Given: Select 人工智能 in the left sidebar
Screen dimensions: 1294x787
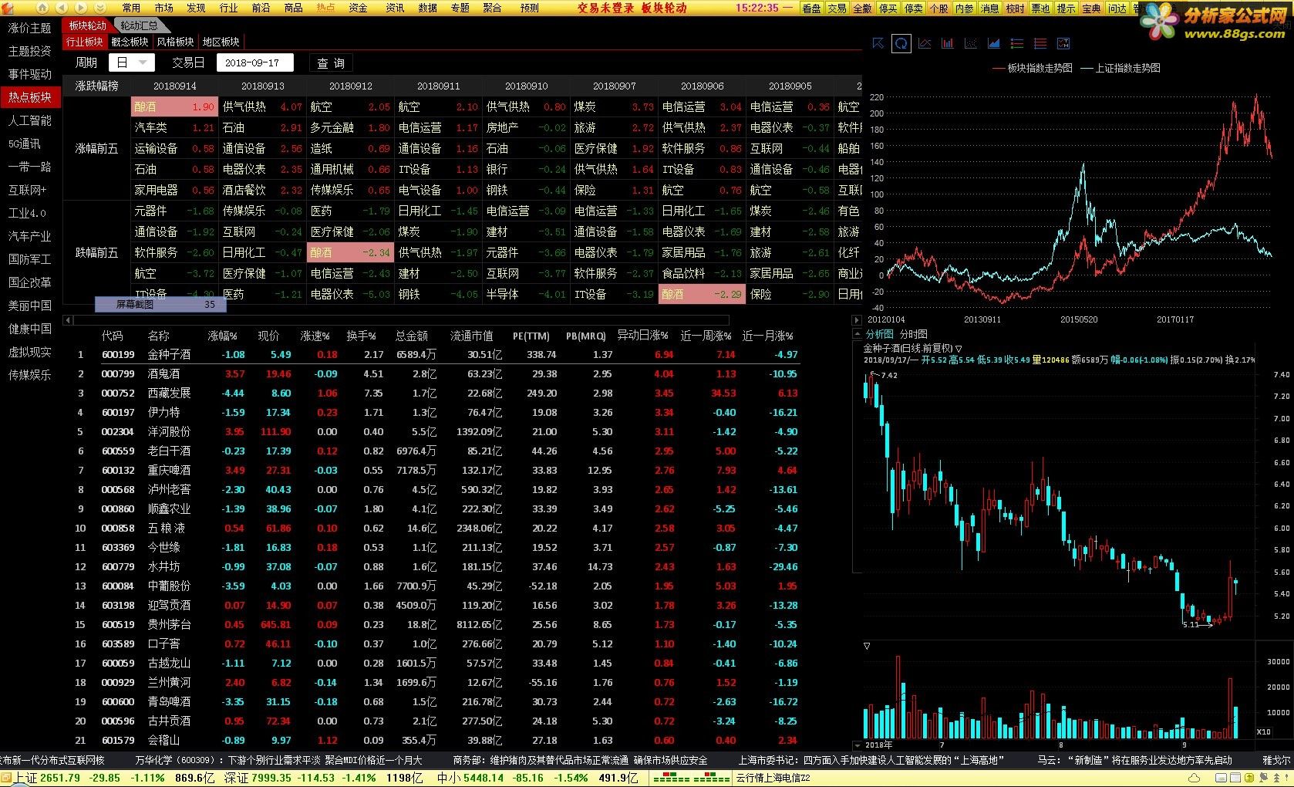Looking at the screenshot, I should tap(30, 120).
